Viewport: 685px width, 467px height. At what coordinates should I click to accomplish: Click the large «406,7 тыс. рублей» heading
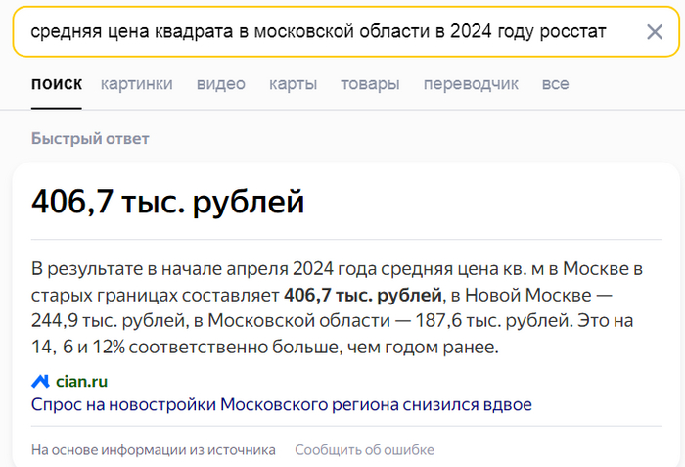point(168,203)
